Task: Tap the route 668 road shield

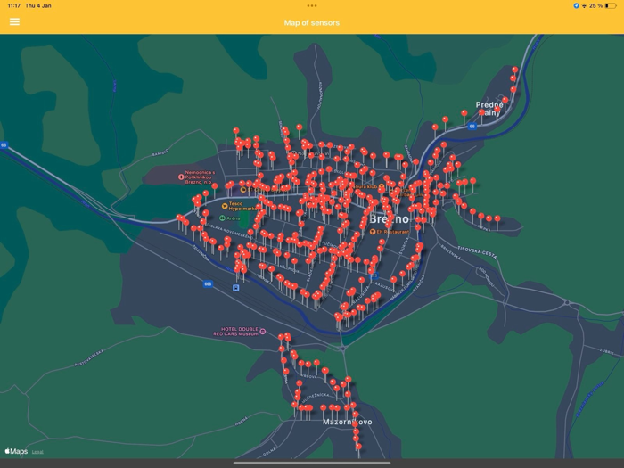Action: tap(208, 283)
